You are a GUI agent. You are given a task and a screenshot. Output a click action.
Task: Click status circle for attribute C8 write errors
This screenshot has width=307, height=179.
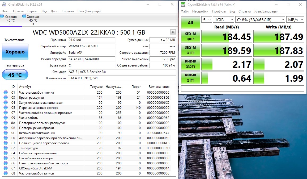pos(6,173)
